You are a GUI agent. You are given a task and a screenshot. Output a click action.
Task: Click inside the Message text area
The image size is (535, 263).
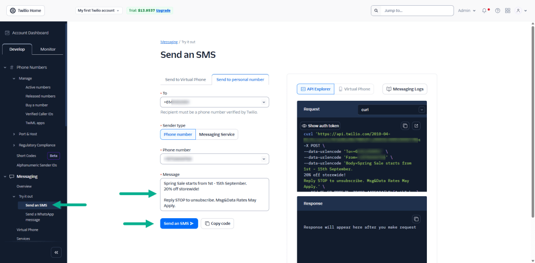tap(214, 194)
